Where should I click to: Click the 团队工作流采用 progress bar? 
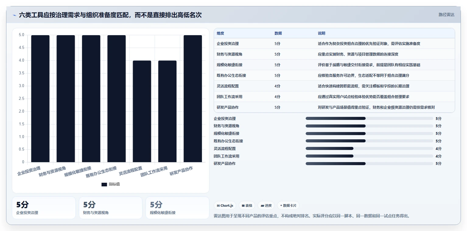click(x=369, y=156)
